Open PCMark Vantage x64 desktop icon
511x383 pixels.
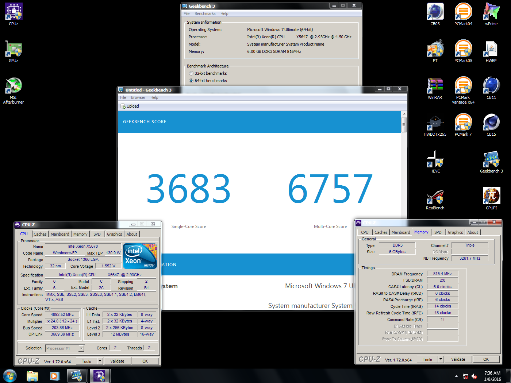pos(463,90)
